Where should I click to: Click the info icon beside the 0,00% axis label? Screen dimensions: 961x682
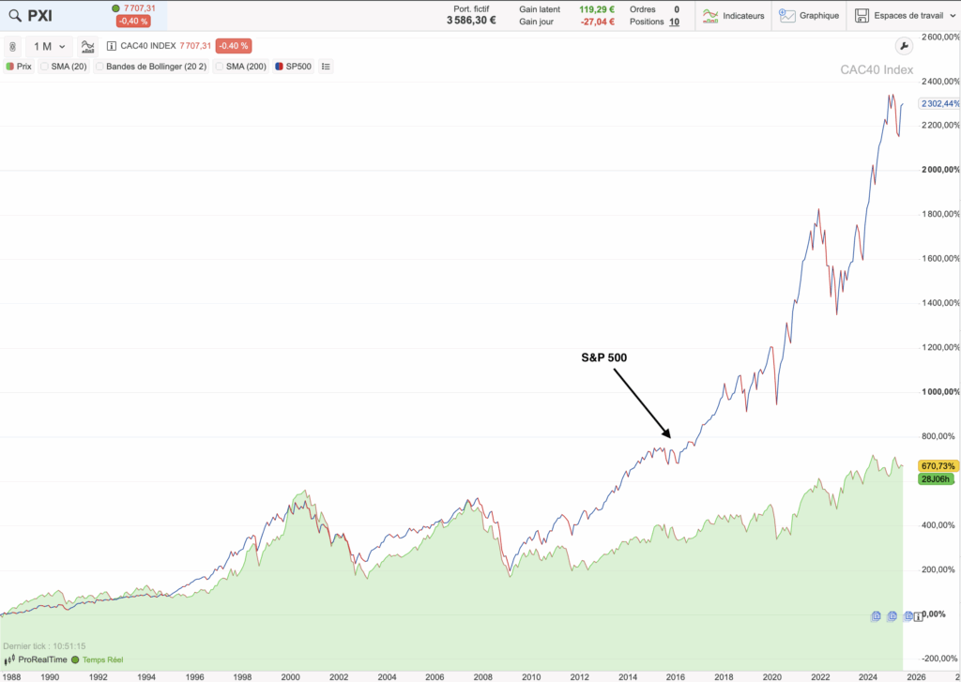coord(918,617)
